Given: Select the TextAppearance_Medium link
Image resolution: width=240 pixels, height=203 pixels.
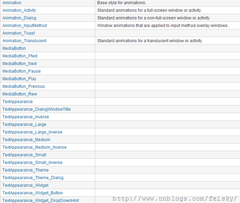Looking at the screenshot, I should (26, 140).
